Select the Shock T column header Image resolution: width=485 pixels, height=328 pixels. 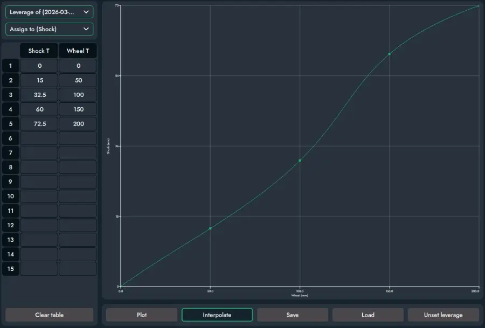click(39, 51)
